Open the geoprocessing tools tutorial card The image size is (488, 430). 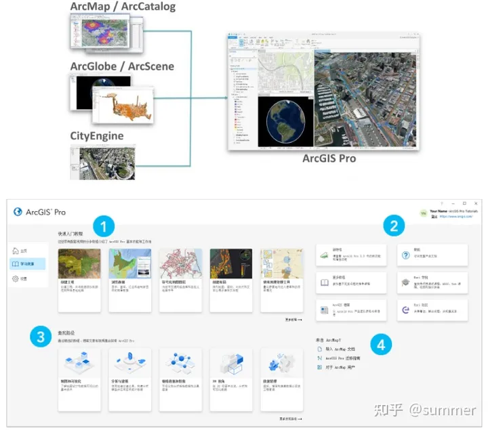[x=282, y=280]
